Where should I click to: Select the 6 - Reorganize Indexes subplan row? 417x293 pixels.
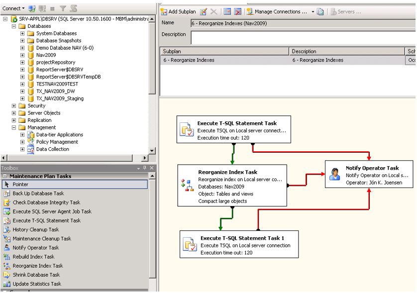(x=288, y=60)
